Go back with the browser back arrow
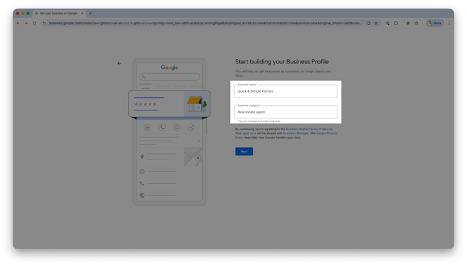467x266 pixels. coord(18,23)
